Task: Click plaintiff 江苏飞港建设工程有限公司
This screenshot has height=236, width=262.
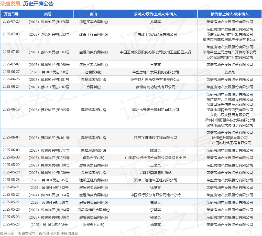Action: [155, 138]
